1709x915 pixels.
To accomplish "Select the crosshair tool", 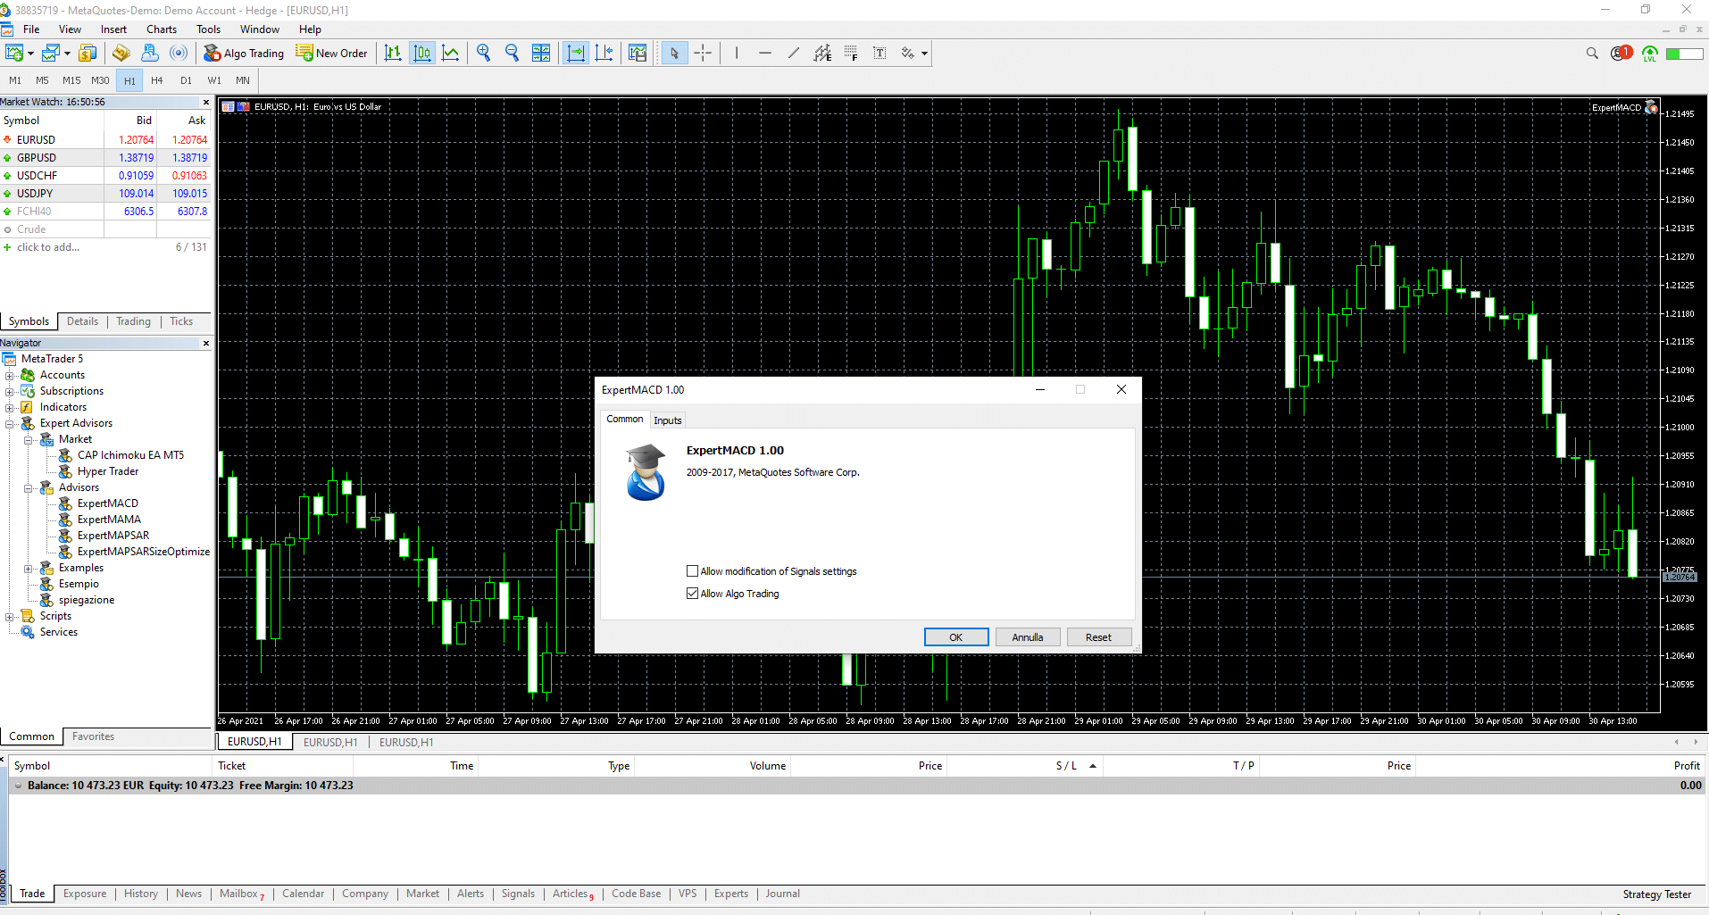I will pyautogui.click(x=703, y=54).
